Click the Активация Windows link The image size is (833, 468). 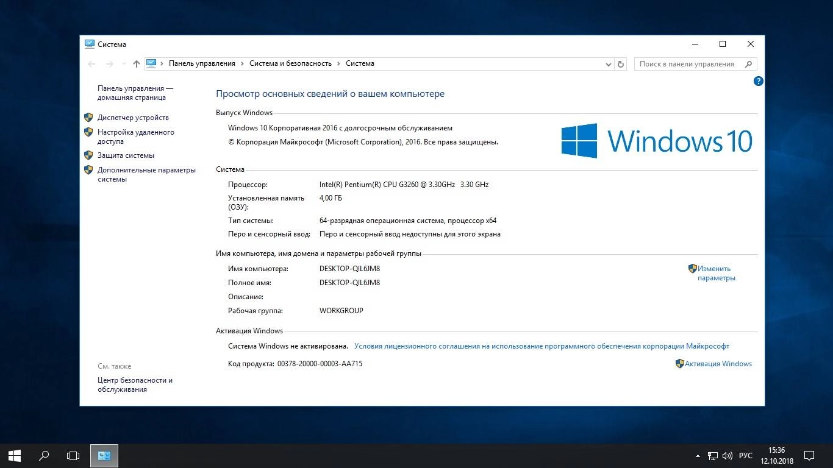pyautogui.click(x=718, y=364)
